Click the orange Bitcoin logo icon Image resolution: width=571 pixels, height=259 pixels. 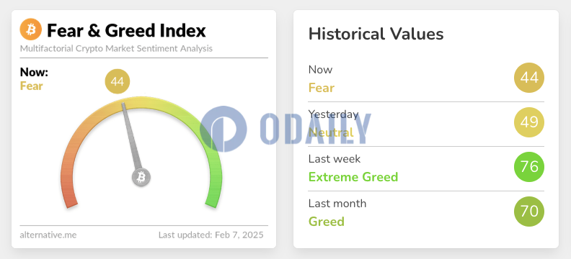(x=31, y=29)
